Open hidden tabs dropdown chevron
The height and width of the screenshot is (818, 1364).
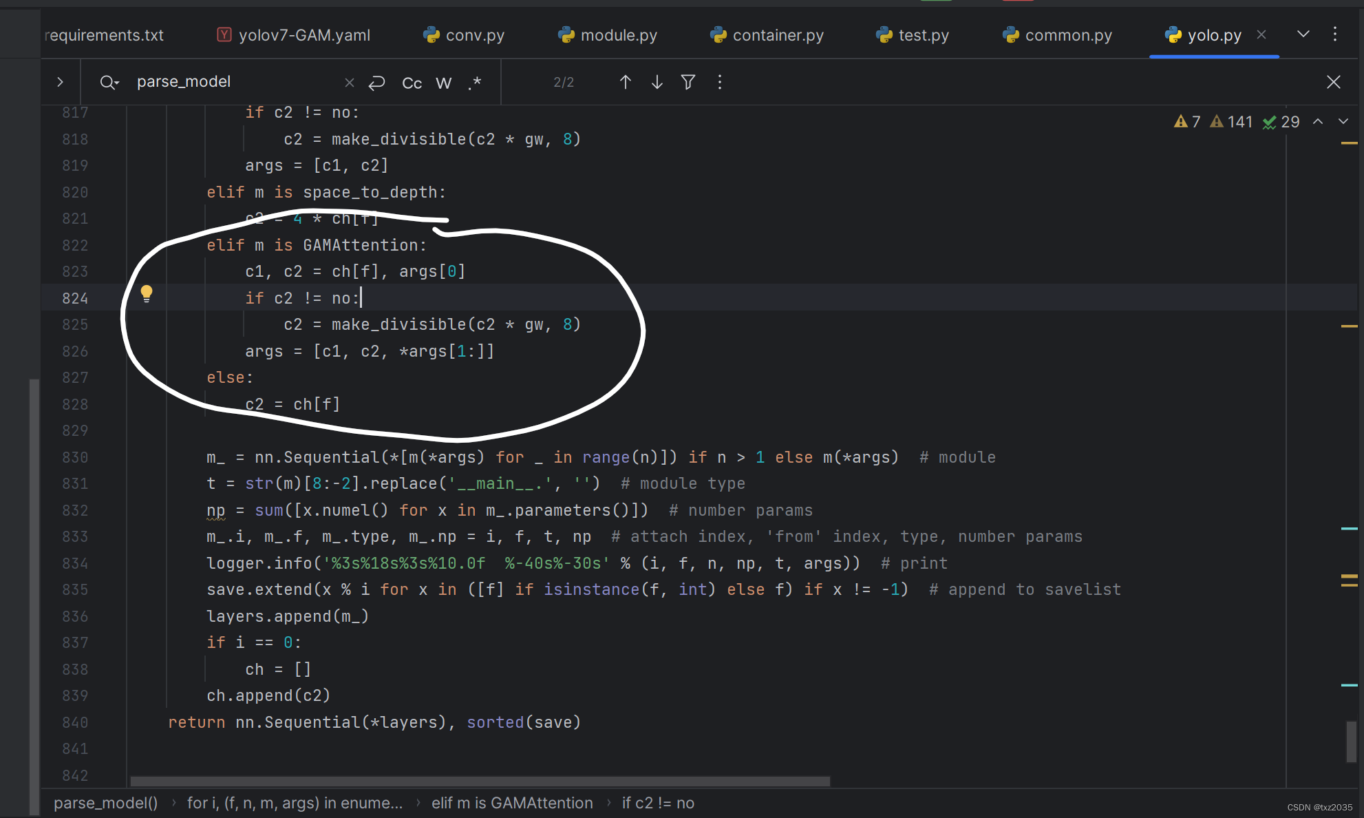(1303, 34)
